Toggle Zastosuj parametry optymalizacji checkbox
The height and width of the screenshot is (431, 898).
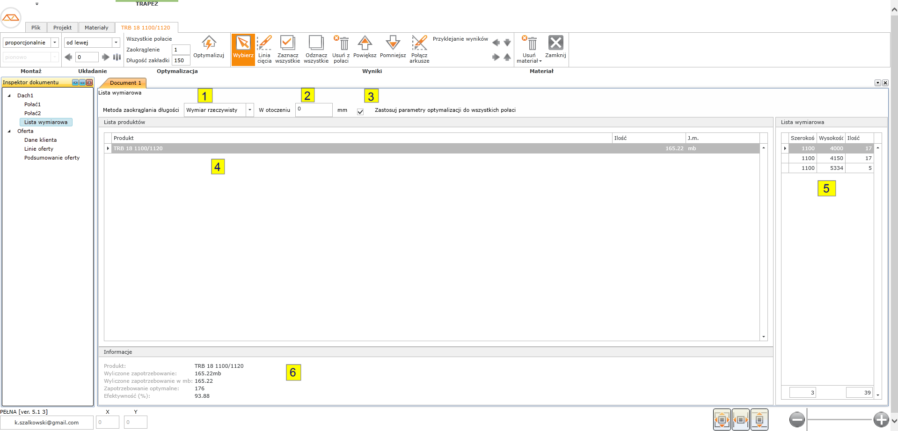(x=360, y=112)
